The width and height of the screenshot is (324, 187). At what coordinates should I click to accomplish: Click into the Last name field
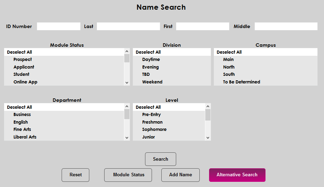click(x=128, y=26)
